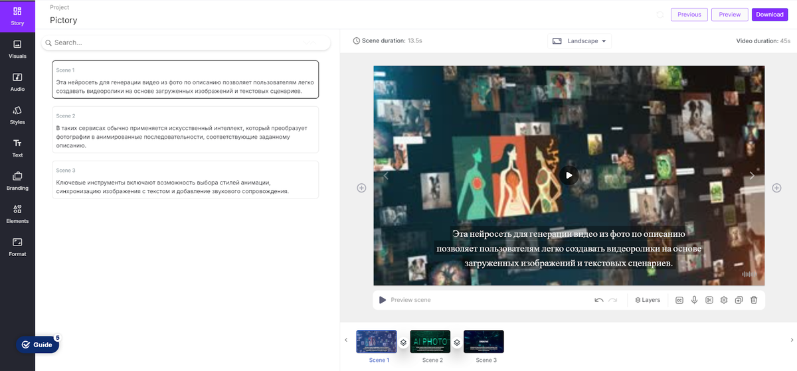
Task: Click the Scene 3 label under thumbnail
Action: tap(486, 360)
